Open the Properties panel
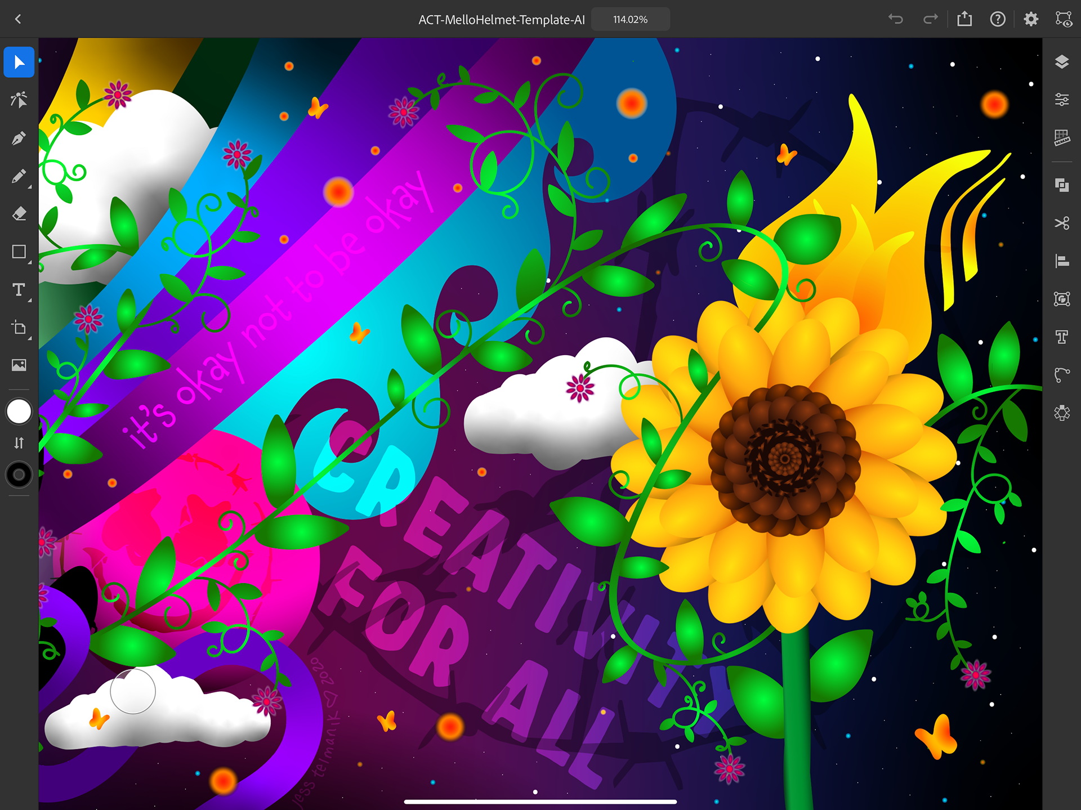1081x810 pixels. 1062,100
